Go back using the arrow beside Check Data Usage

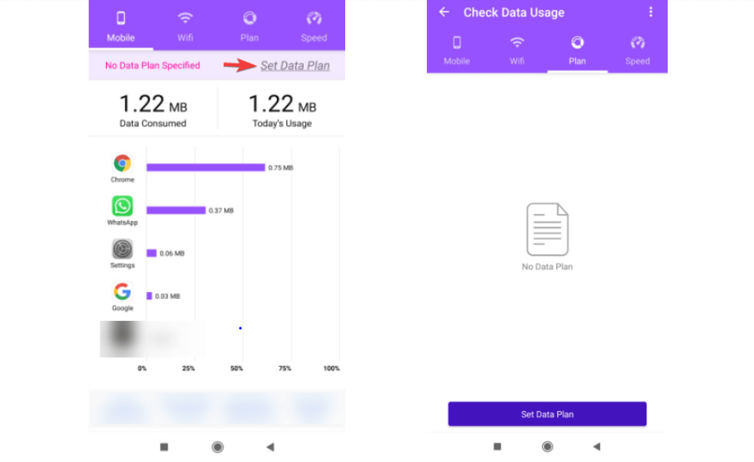[444, 12]
